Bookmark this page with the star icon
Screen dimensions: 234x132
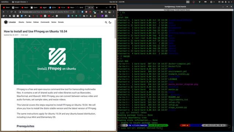pos(73,12)
